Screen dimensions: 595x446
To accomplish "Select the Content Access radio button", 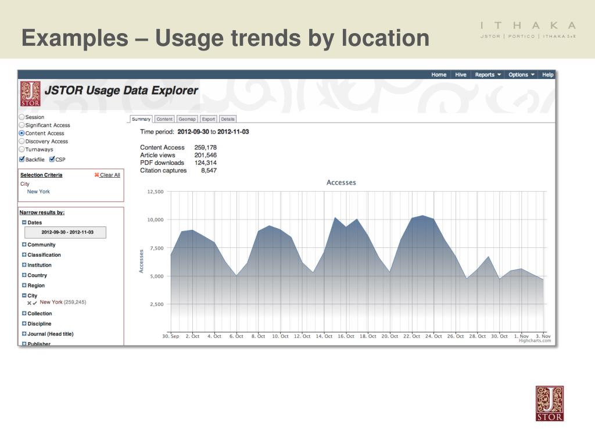I will 21,133.
